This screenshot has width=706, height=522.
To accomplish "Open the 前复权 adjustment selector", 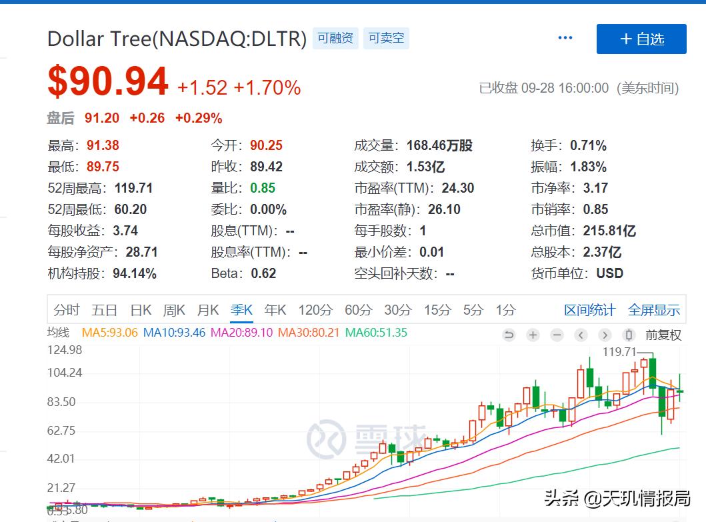I will [663, 335].
